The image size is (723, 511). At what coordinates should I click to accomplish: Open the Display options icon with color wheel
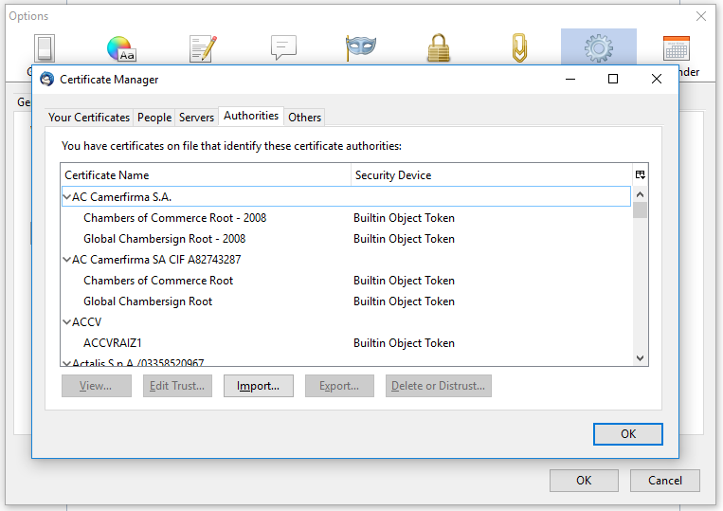[121, 48]
